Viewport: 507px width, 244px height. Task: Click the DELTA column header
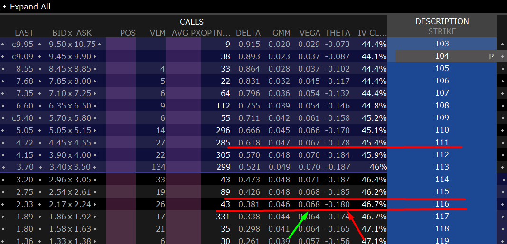pyautogui.click(x=248, y=33)
